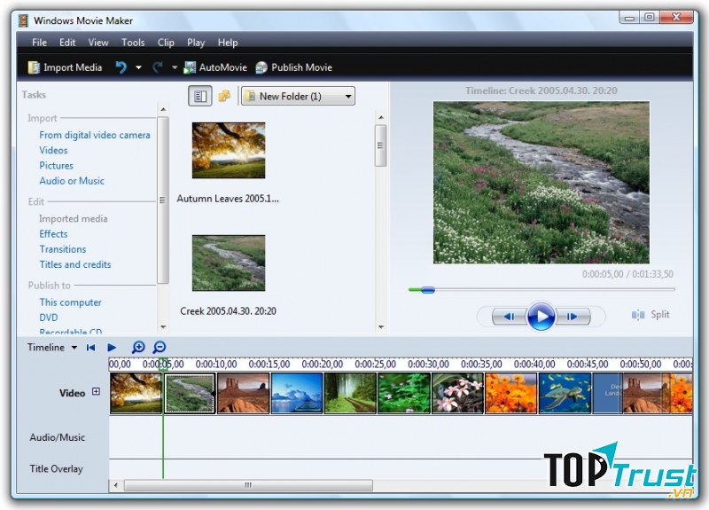Click the Pictures import link
Viewport: 709px width, 510px height.
pyautogui.click(x=56, y=166)
